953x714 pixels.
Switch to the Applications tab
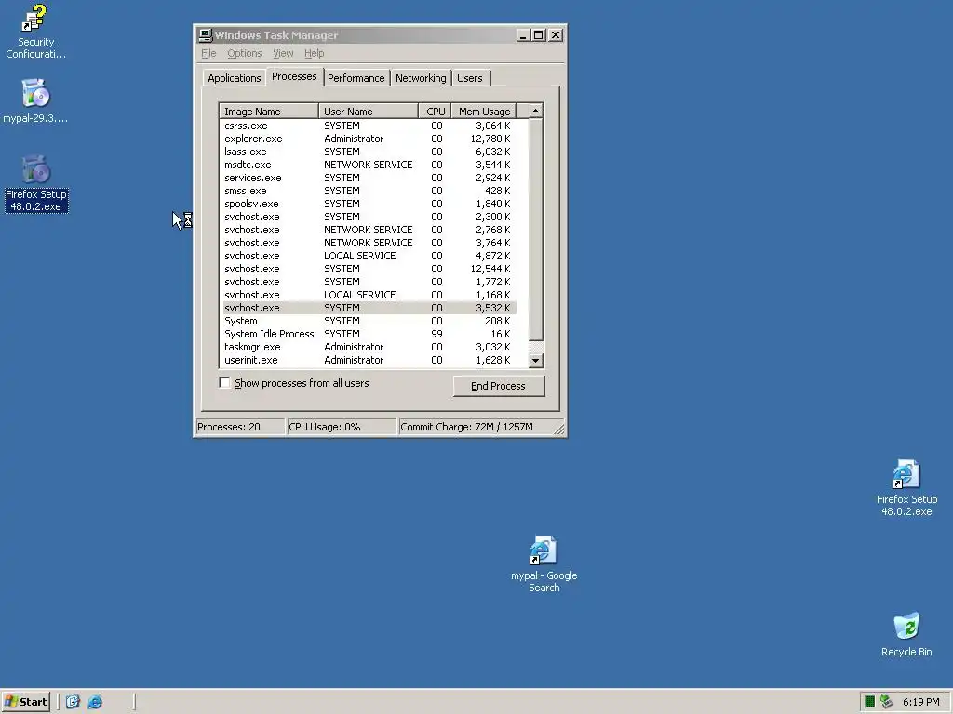(234, 78)
